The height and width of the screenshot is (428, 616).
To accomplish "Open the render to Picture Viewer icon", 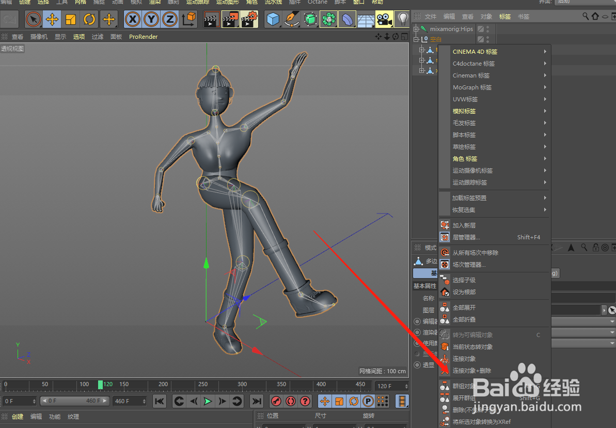I will 230,19.
